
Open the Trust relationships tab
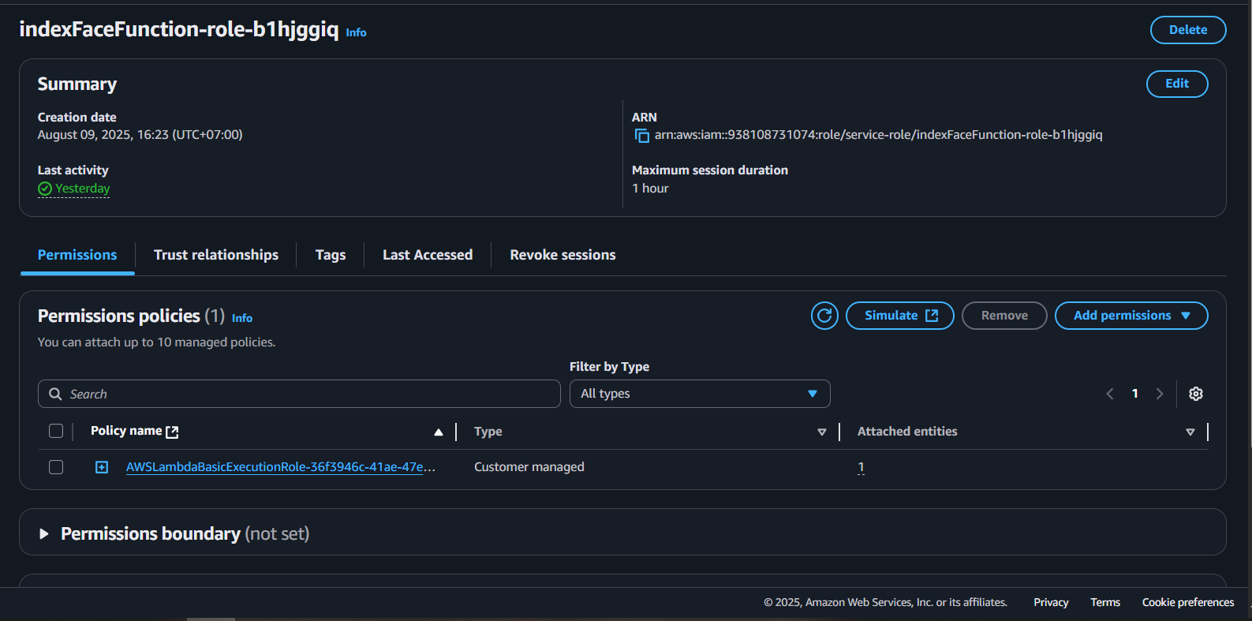(x=216, y=255)
